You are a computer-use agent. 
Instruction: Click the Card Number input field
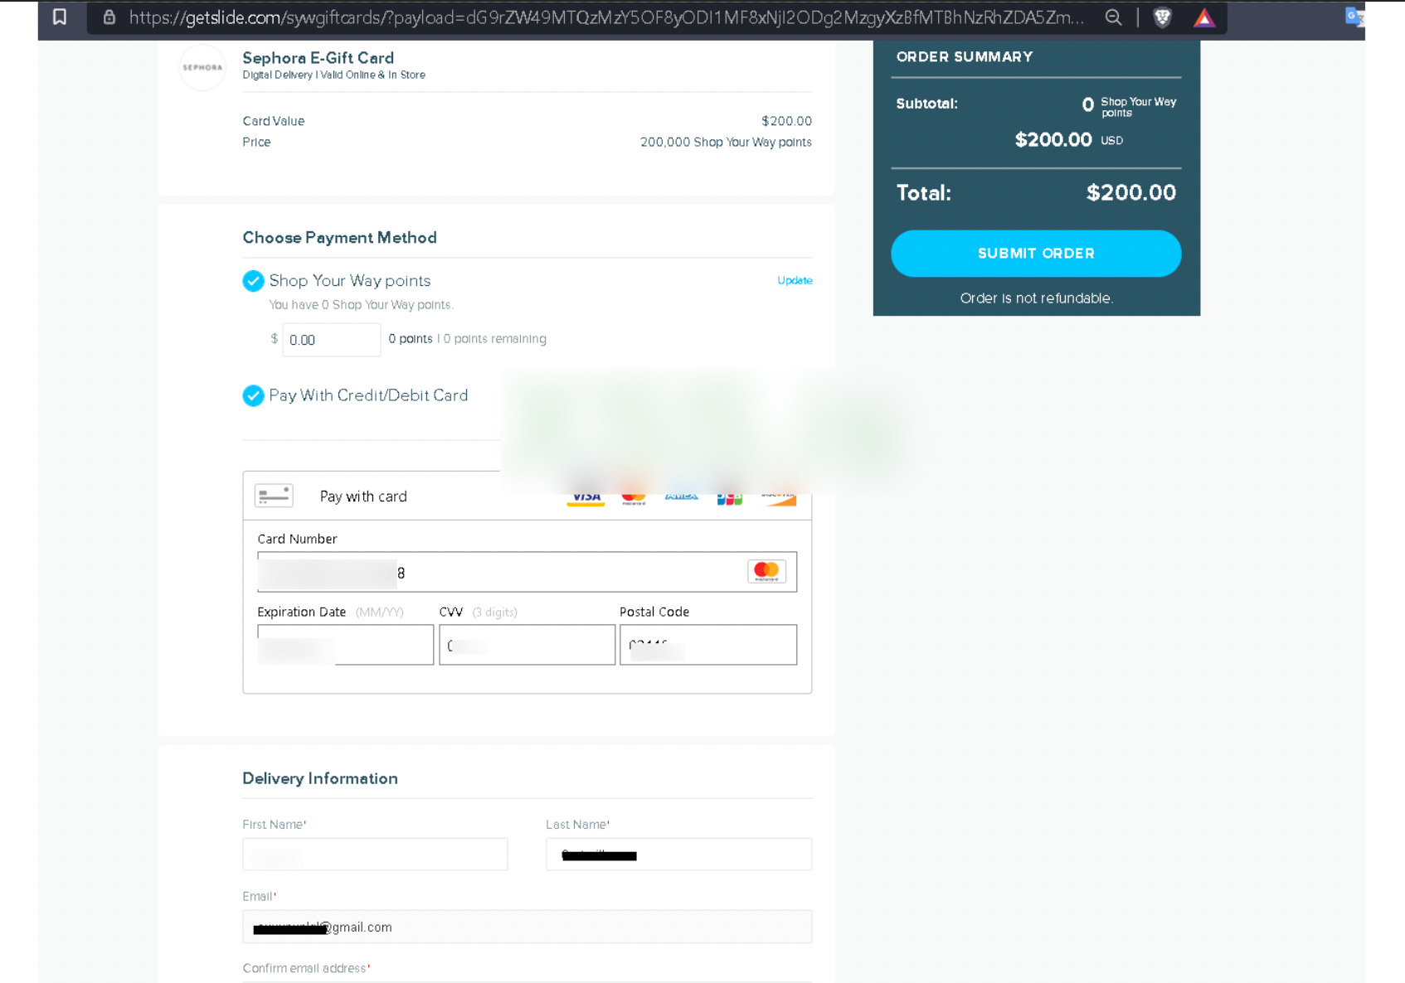527,572
